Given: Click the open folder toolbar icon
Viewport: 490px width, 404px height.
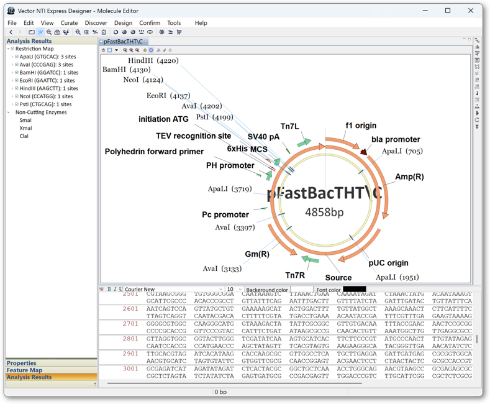Looking at the screenshot, I should (32, 32).
